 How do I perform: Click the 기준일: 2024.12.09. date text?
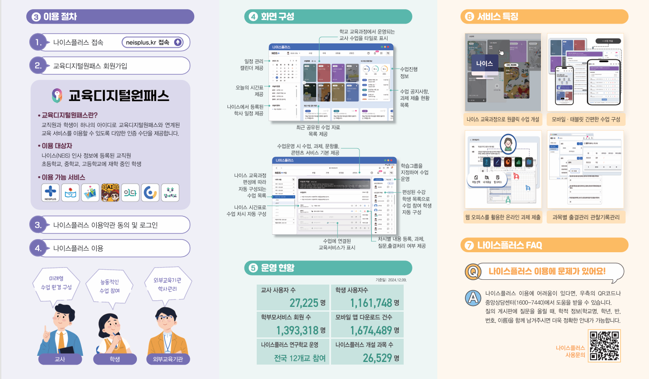coord(391,280)
